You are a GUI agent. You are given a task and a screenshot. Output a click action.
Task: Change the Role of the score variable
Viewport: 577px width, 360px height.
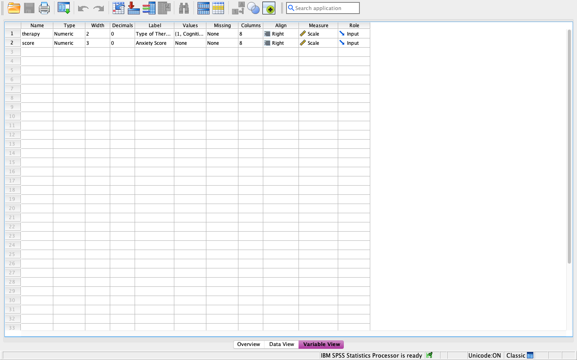click(x=354, y=43)
